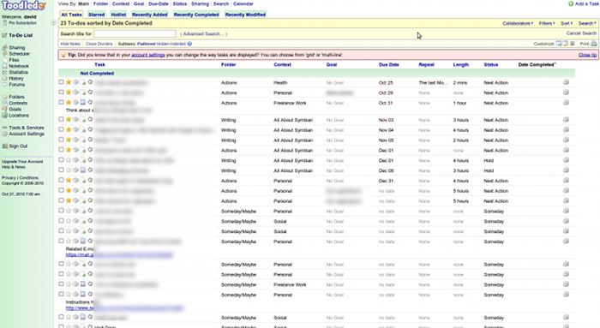Click action icon at end of Dec 31 row
The height and width of the screenshot is (328, 600).
566,181
